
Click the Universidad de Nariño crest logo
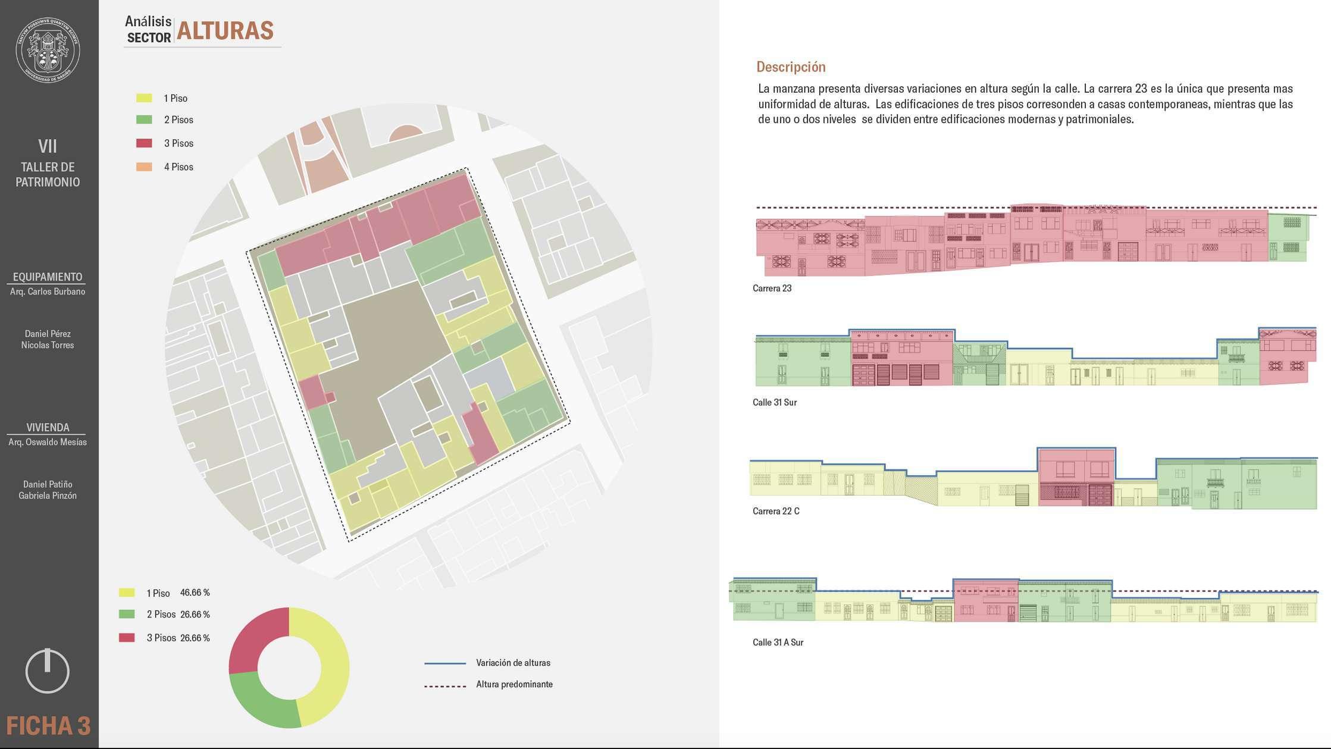48,49
